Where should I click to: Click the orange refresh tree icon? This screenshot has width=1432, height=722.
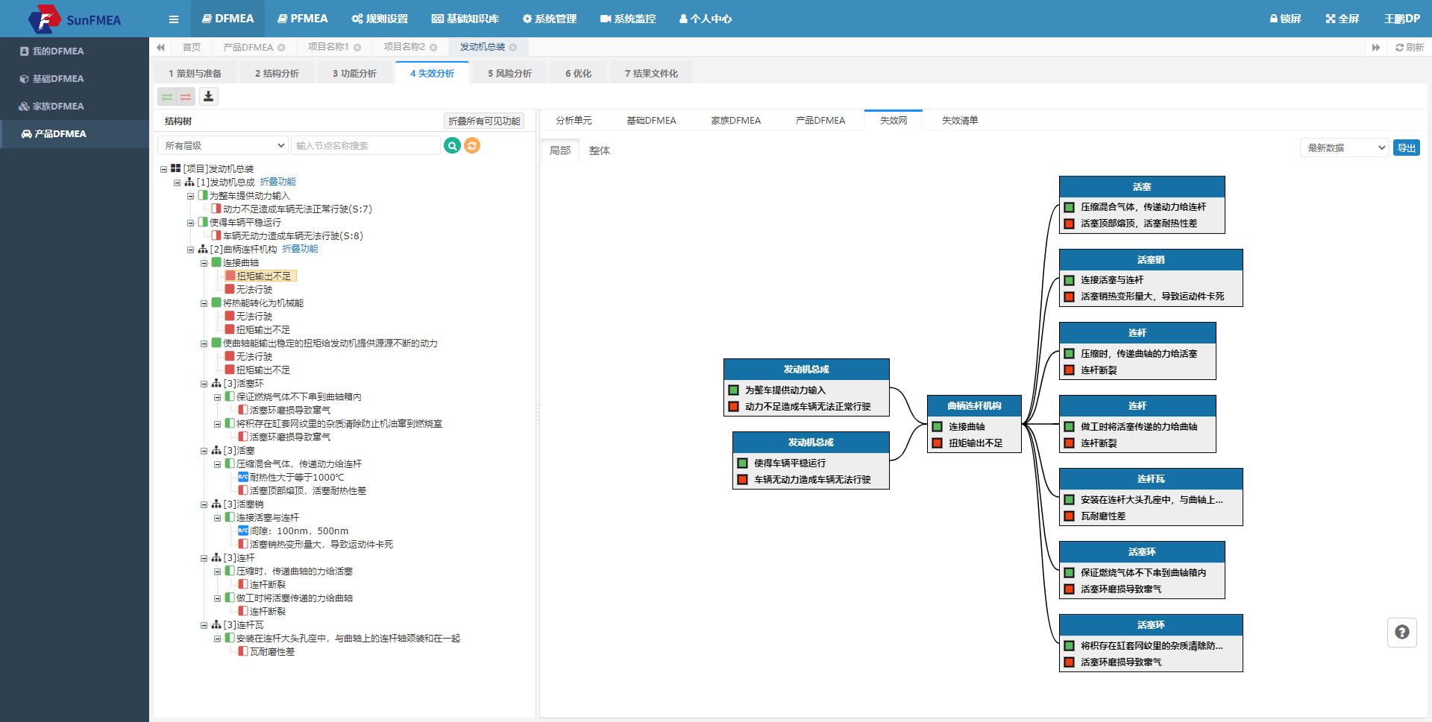point(472,145)
